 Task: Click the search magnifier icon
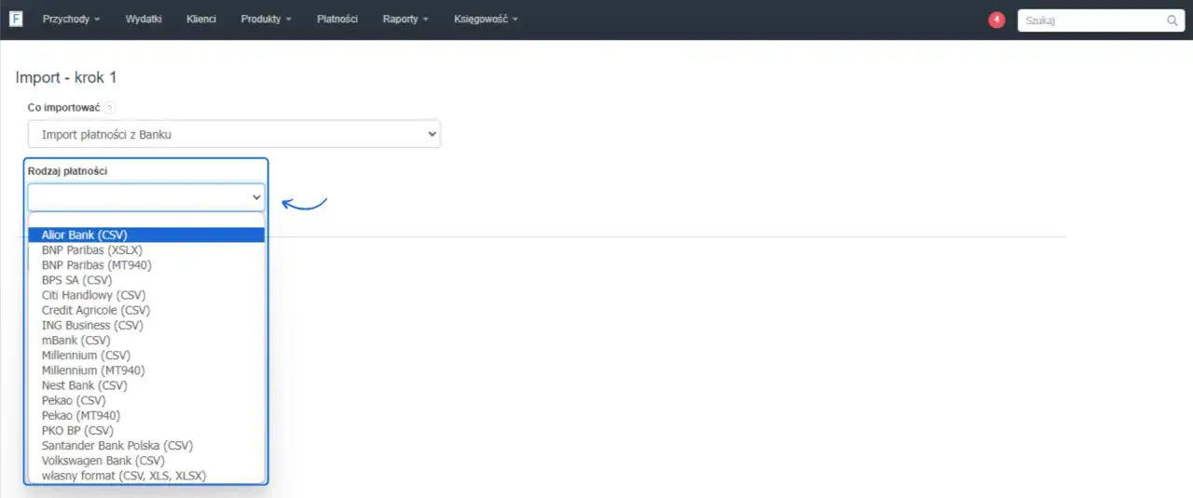coord(1172,20)
